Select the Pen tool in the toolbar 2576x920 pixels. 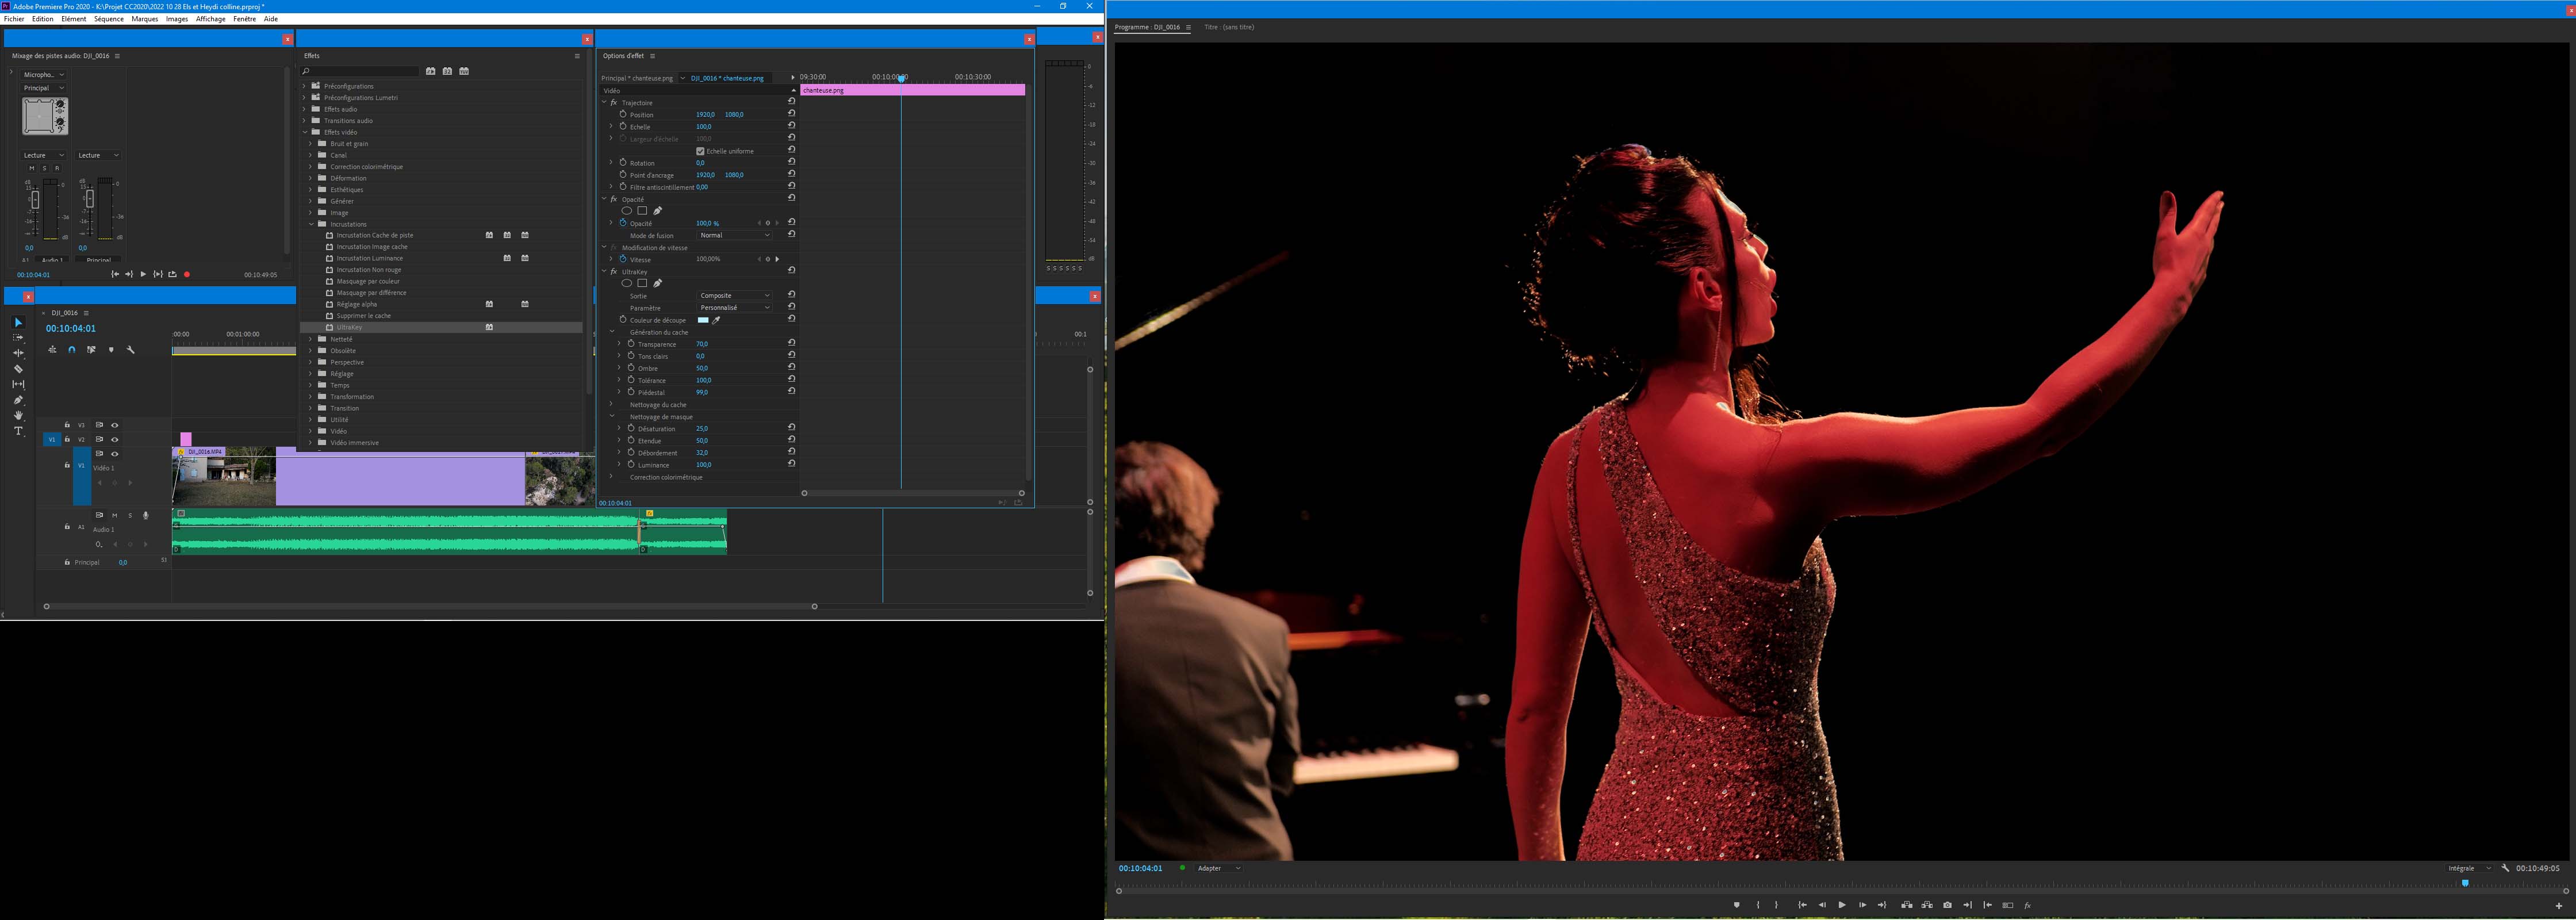[18, 400]
